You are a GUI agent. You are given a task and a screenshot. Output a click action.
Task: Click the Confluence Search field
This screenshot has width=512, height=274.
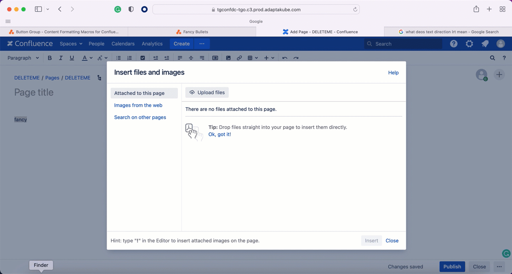click(x=403, y=44)
